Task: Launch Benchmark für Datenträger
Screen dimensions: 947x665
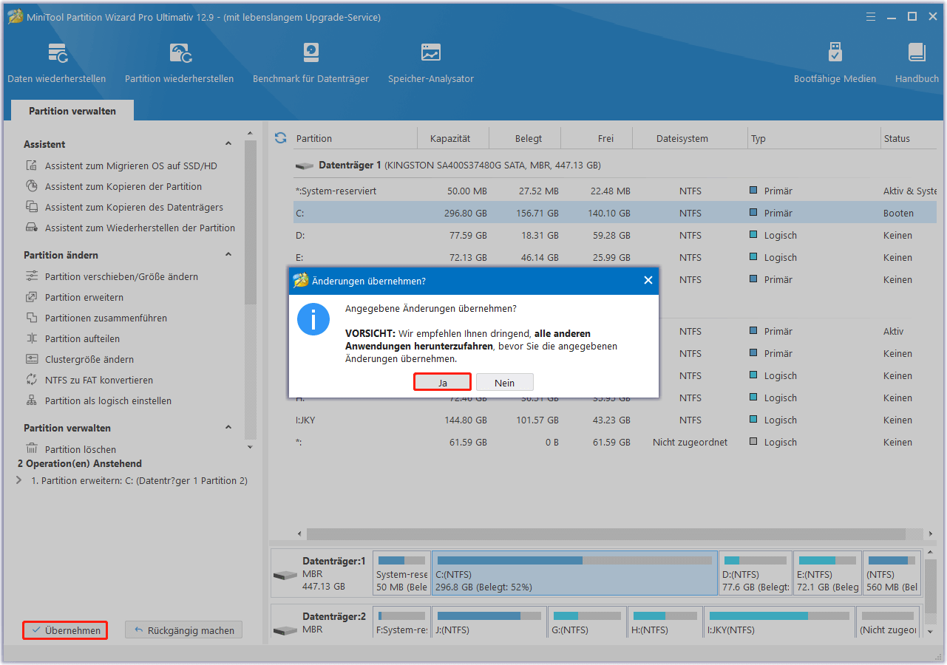Action: (x=310, y=63)
